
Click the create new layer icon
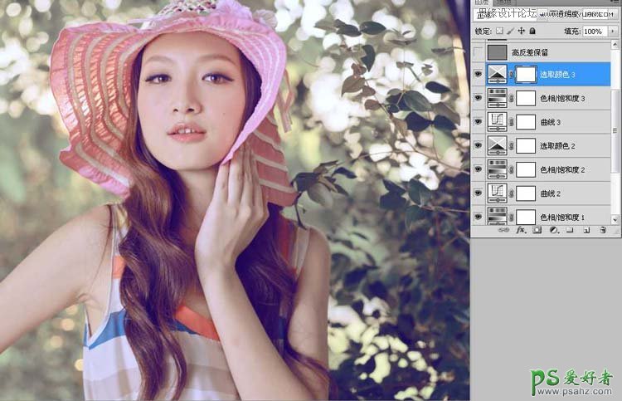tap(586, 230)
